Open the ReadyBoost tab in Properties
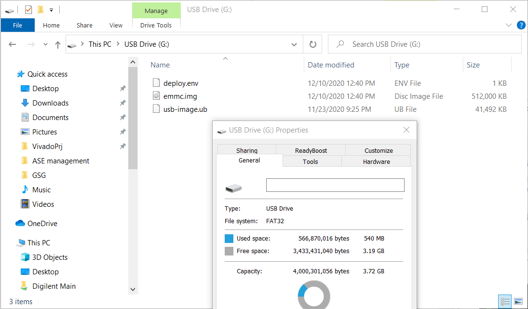Viewport: 528px width, 309px height. click(x=311, y=150)
